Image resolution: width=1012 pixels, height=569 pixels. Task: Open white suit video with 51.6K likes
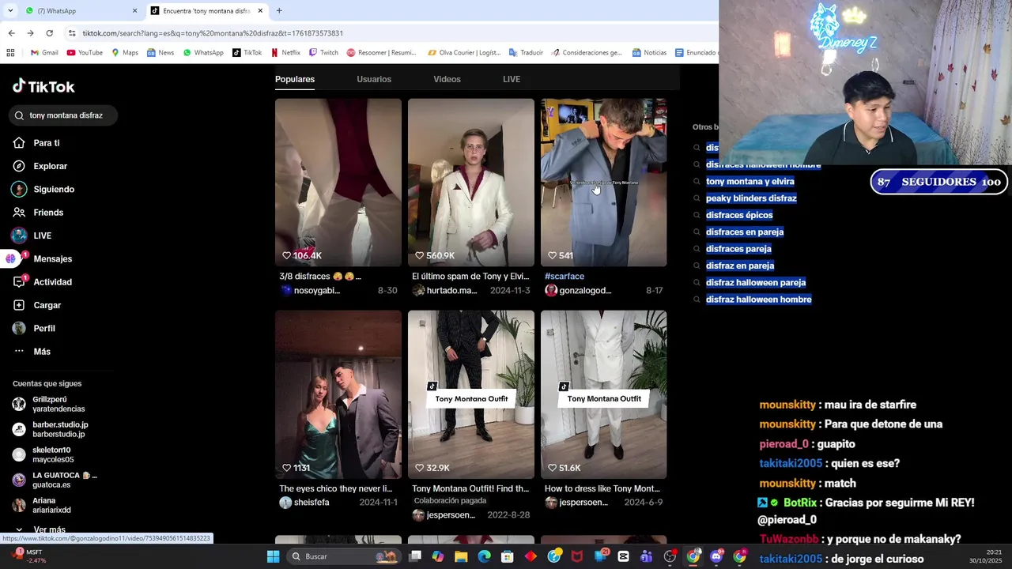click(604, 394)
